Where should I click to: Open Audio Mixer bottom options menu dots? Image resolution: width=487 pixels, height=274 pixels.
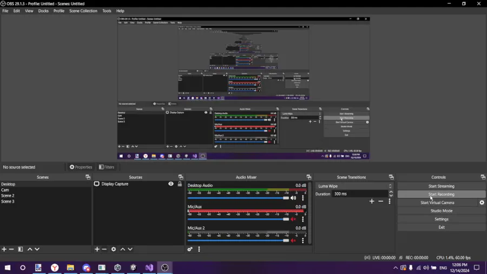point(199,249)
